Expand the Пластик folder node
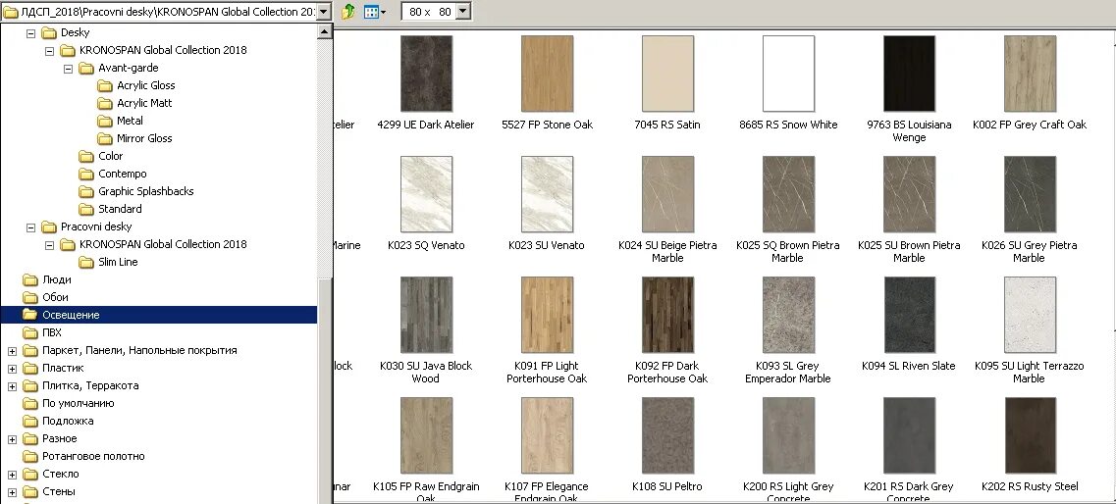The height and width of the screenshot is (504, 1116). (12, 369)
